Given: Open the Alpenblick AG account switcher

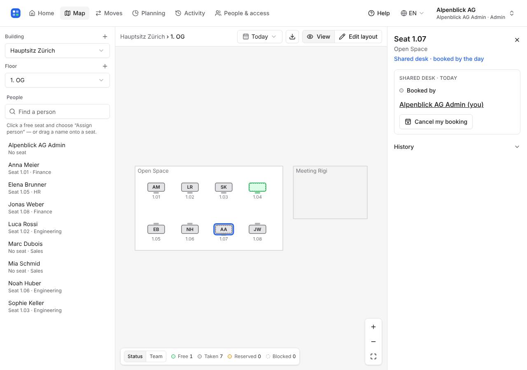Looking at the screenshot, I should (x=476, y=13).
